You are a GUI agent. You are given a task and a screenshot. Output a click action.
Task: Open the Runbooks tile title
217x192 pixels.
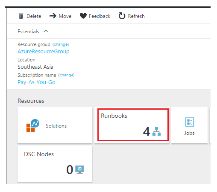pos(114,116)
